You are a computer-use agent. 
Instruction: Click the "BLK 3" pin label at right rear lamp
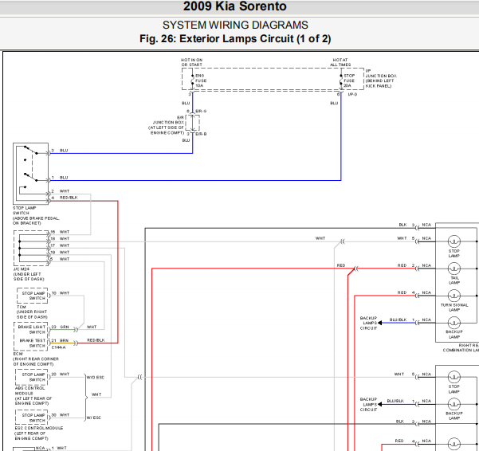coord(406,225)
